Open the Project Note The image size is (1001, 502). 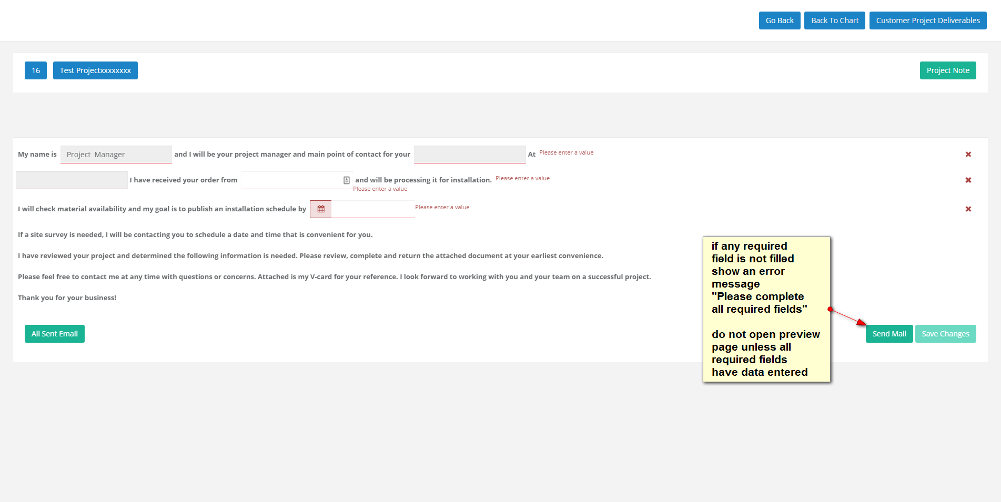coord(948,70)
